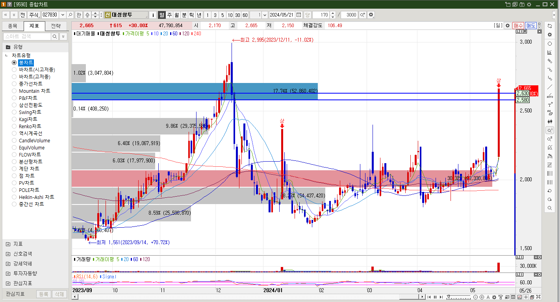560x302 pixels.
Task: Click the 60 minute preset button
Action: (x=245, y=15)
